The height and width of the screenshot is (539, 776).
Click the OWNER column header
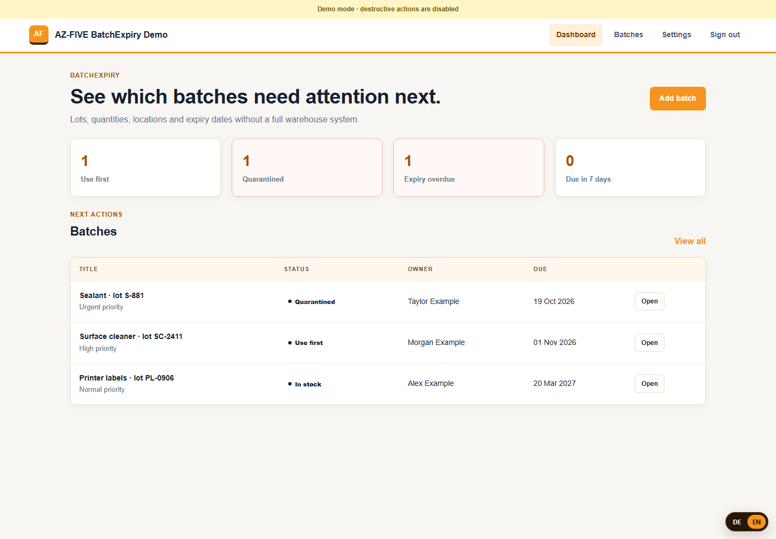[420, 269]
